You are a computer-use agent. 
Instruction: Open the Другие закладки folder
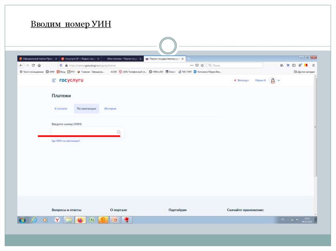(x=304, y=72)
